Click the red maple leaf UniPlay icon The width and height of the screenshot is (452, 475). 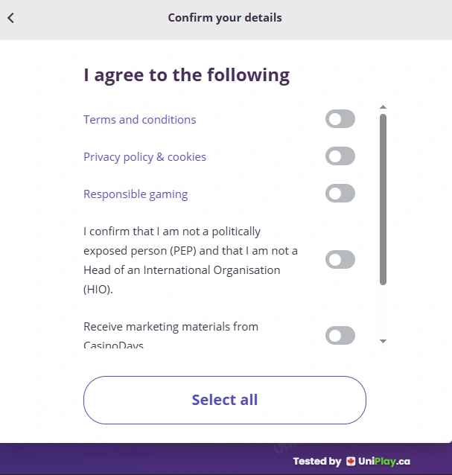click(351, 462)
